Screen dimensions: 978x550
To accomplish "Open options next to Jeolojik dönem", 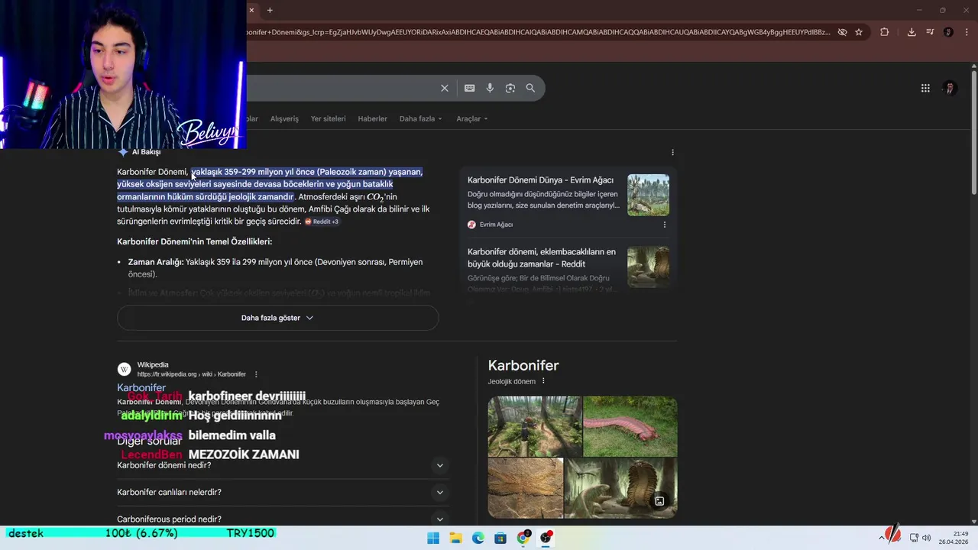I will pyautogui.click(x=543, y=381).
